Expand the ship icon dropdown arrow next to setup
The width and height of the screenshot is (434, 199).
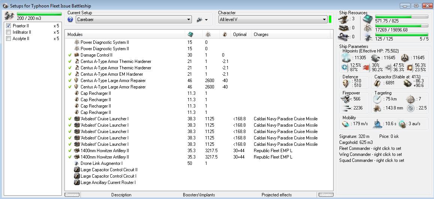pyautogui.click(x=206, y=20)
